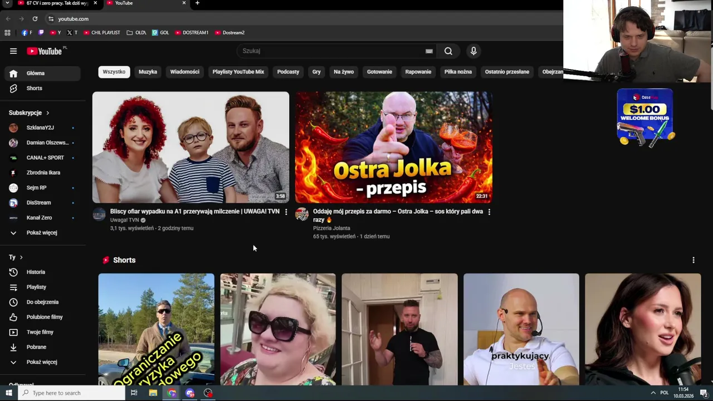
Task: Open the Shorts shelf three-dot menu
Action: tap(694, 260)
